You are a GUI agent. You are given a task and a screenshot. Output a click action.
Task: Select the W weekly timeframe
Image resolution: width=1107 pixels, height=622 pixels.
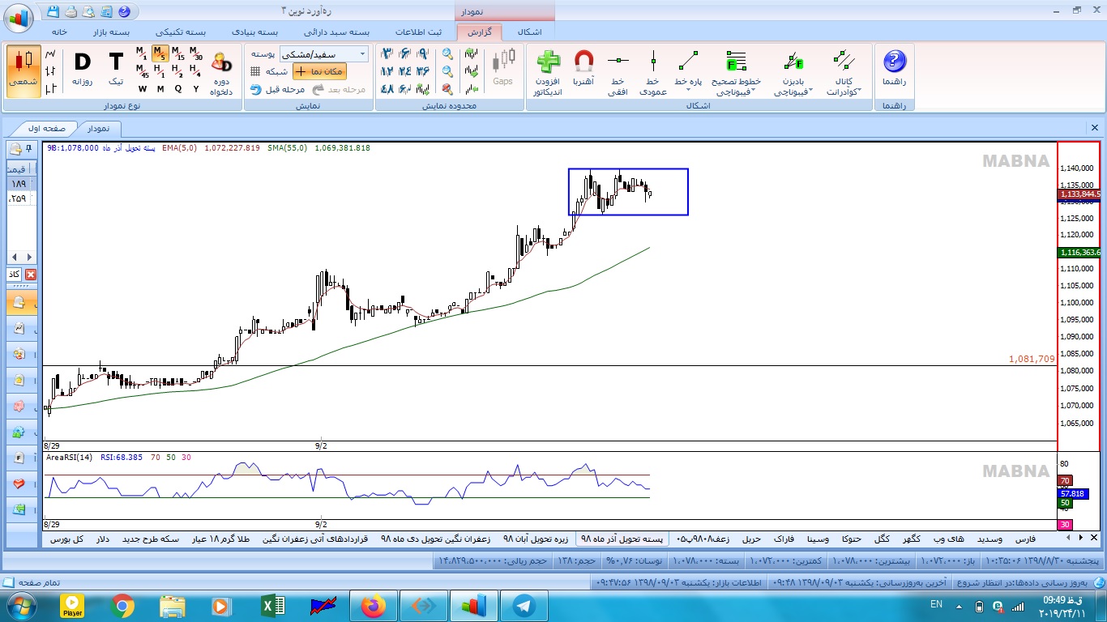pos(142,89)
